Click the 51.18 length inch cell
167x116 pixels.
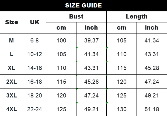[152, 109]
